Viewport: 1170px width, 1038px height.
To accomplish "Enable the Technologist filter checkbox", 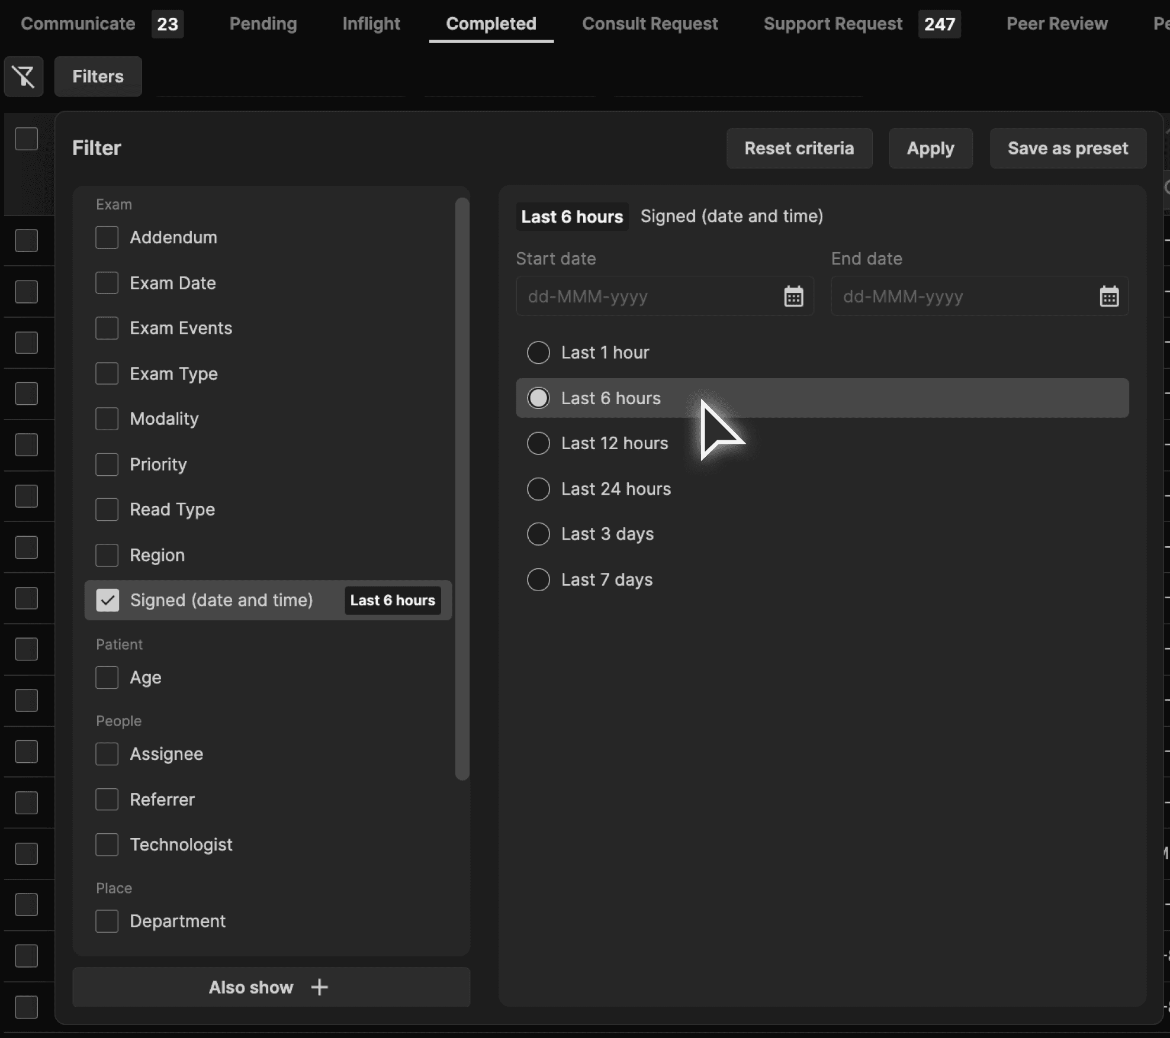I will (107, 844).
